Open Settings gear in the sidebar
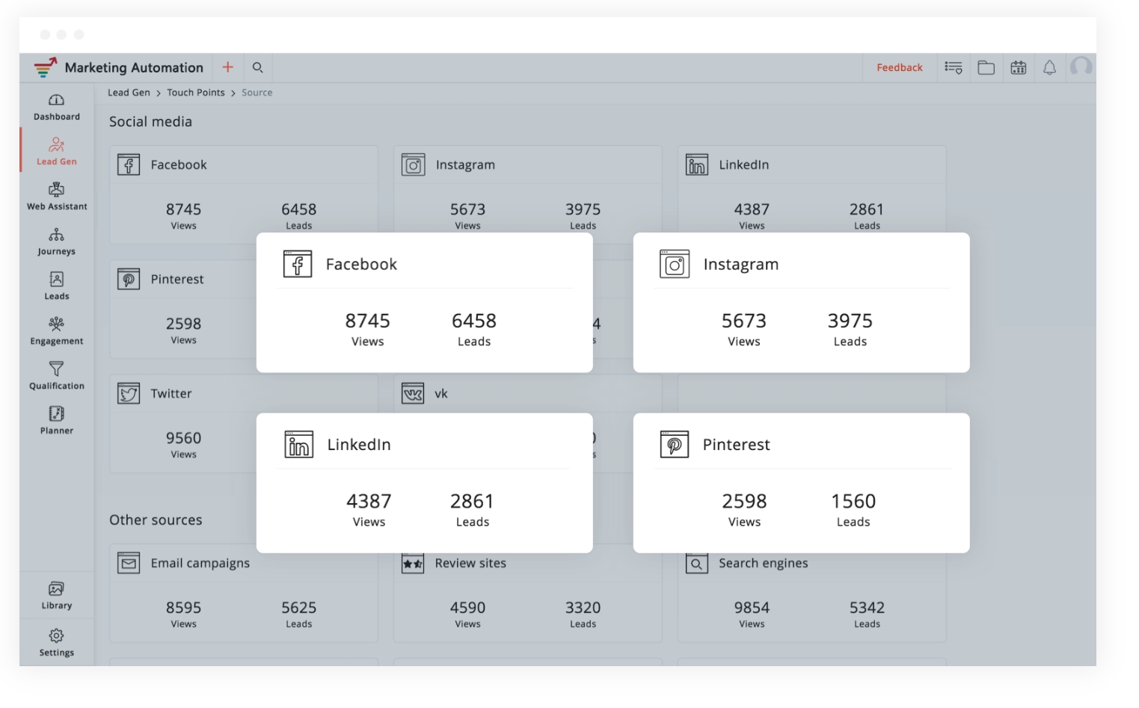 point(56,642)
